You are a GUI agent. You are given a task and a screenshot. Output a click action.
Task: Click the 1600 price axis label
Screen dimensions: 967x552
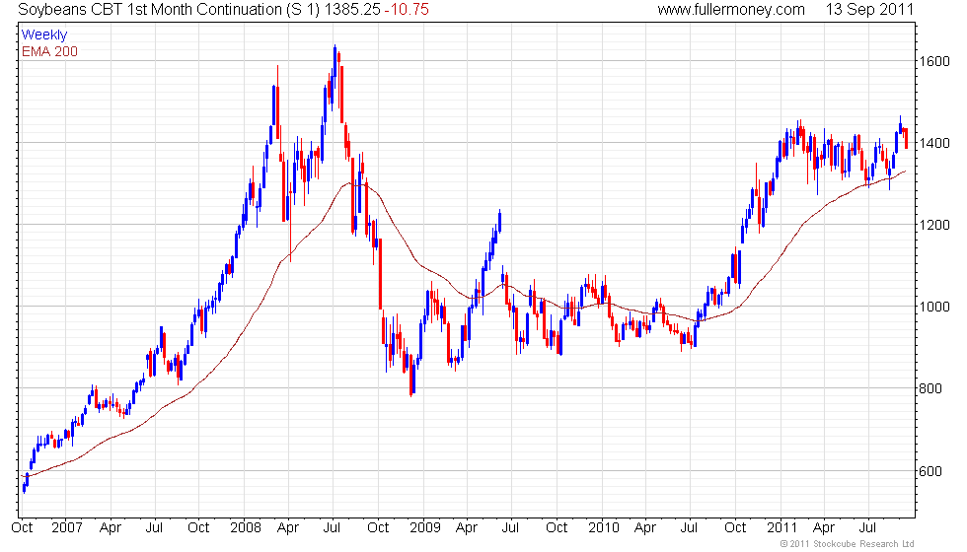point(933,61)
